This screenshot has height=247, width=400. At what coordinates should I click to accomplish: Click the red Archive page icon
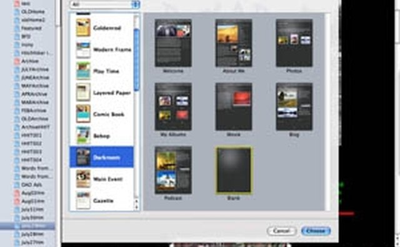17,61
